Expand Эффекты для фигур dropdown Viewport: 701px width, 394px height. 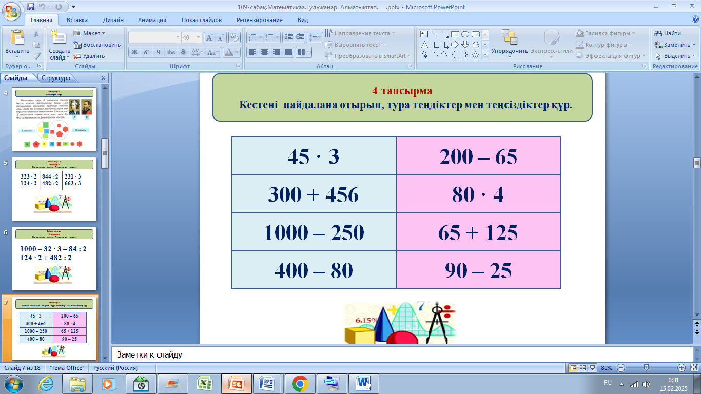(611, 56)
